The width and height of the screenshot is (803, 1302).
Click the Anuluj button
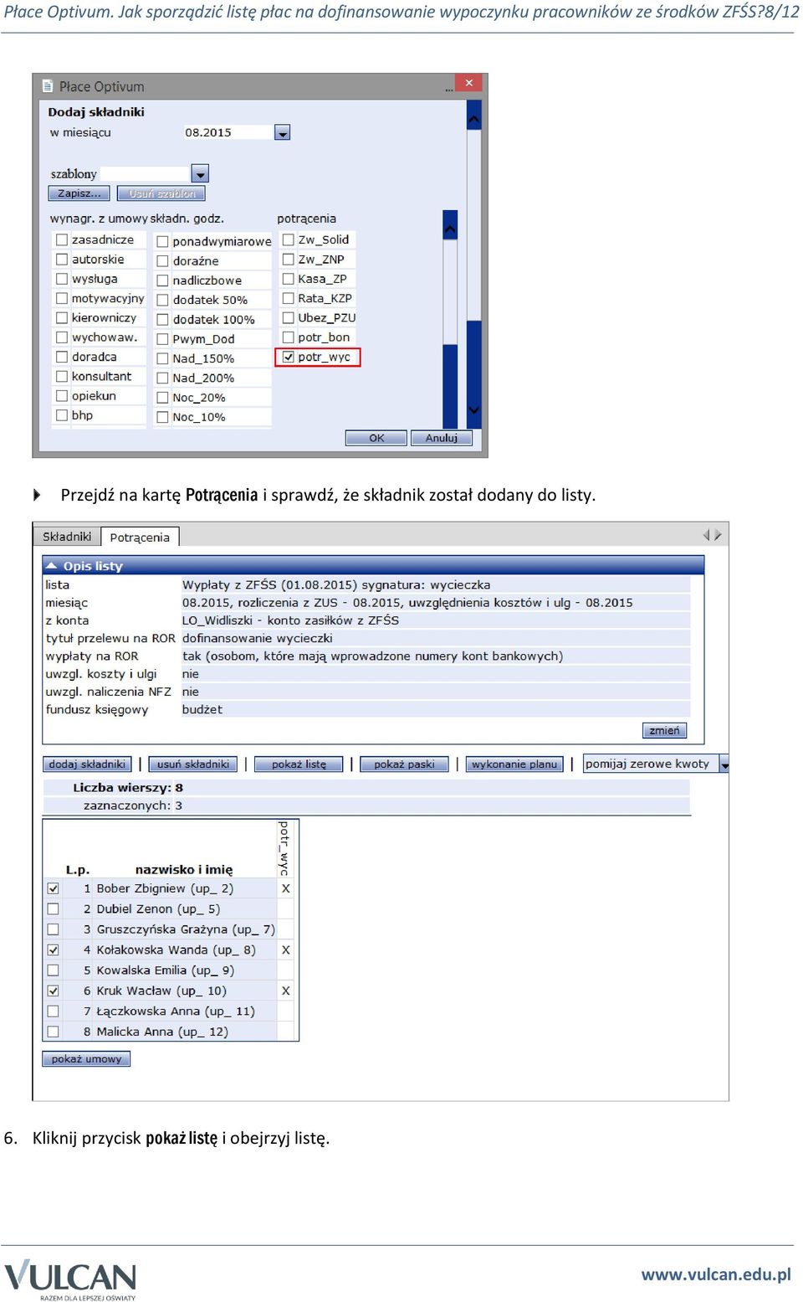click(x=442, y=438)
